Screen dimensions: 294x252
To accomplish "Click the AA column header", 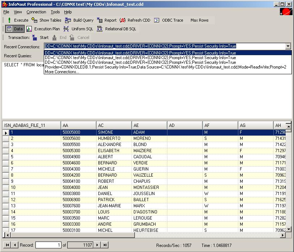I will pyautogui.click(x=78, y=125).
